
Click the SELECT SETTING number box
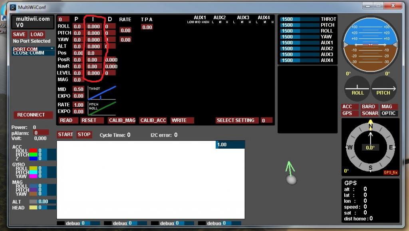tap(266, 120)
